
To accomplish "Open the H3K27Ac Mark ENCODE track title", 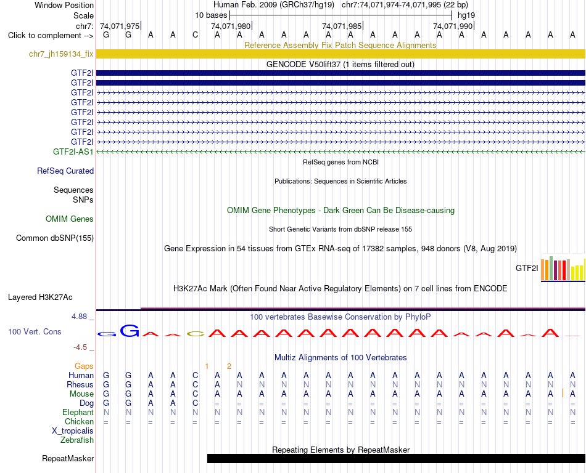I will coord(340,288).
